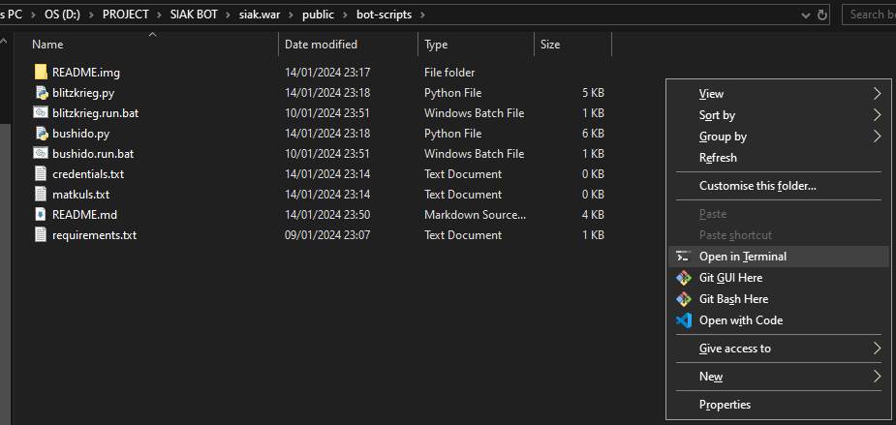The height and width of the screenshot is (425, 896).
Task: Open the address bar history dropdown
Action: coord(806,15)
